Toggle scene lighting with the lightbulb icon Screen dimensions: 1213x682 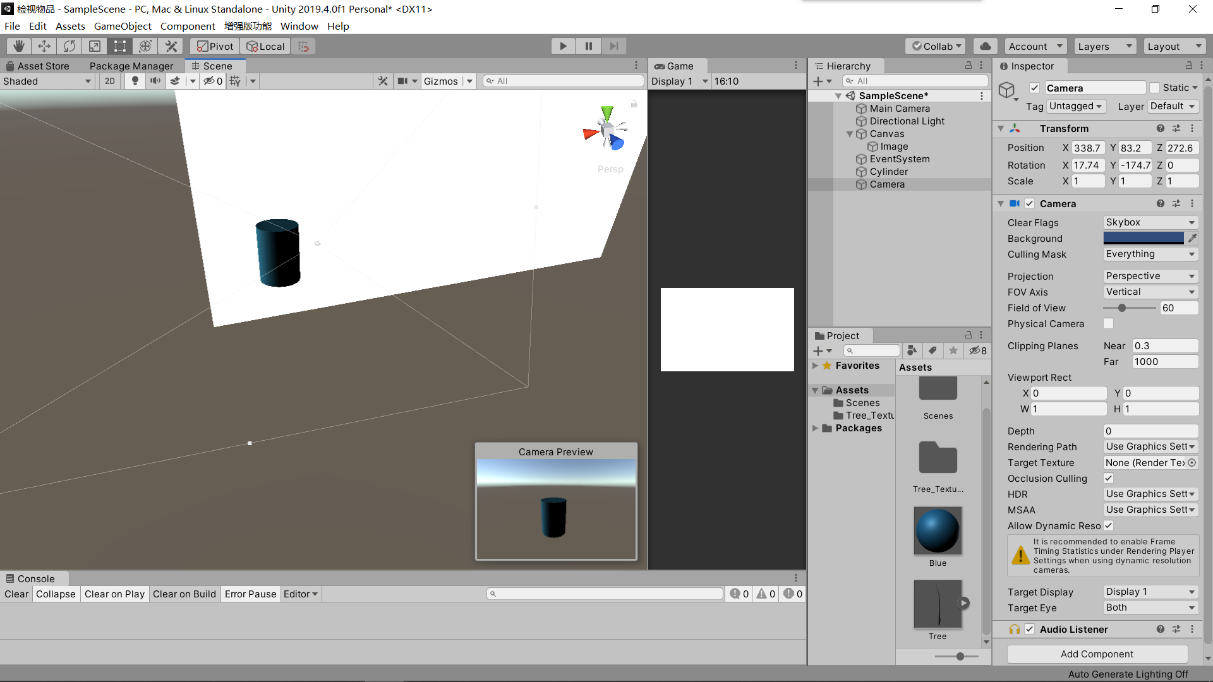click(x=135, y=81)
